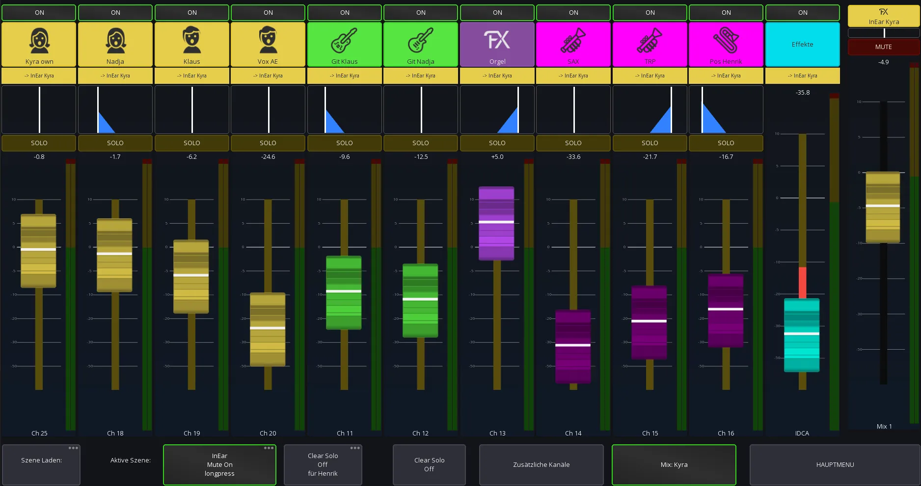Click the Ch 13 Orgel purple fader

click(x=496, y=223)
